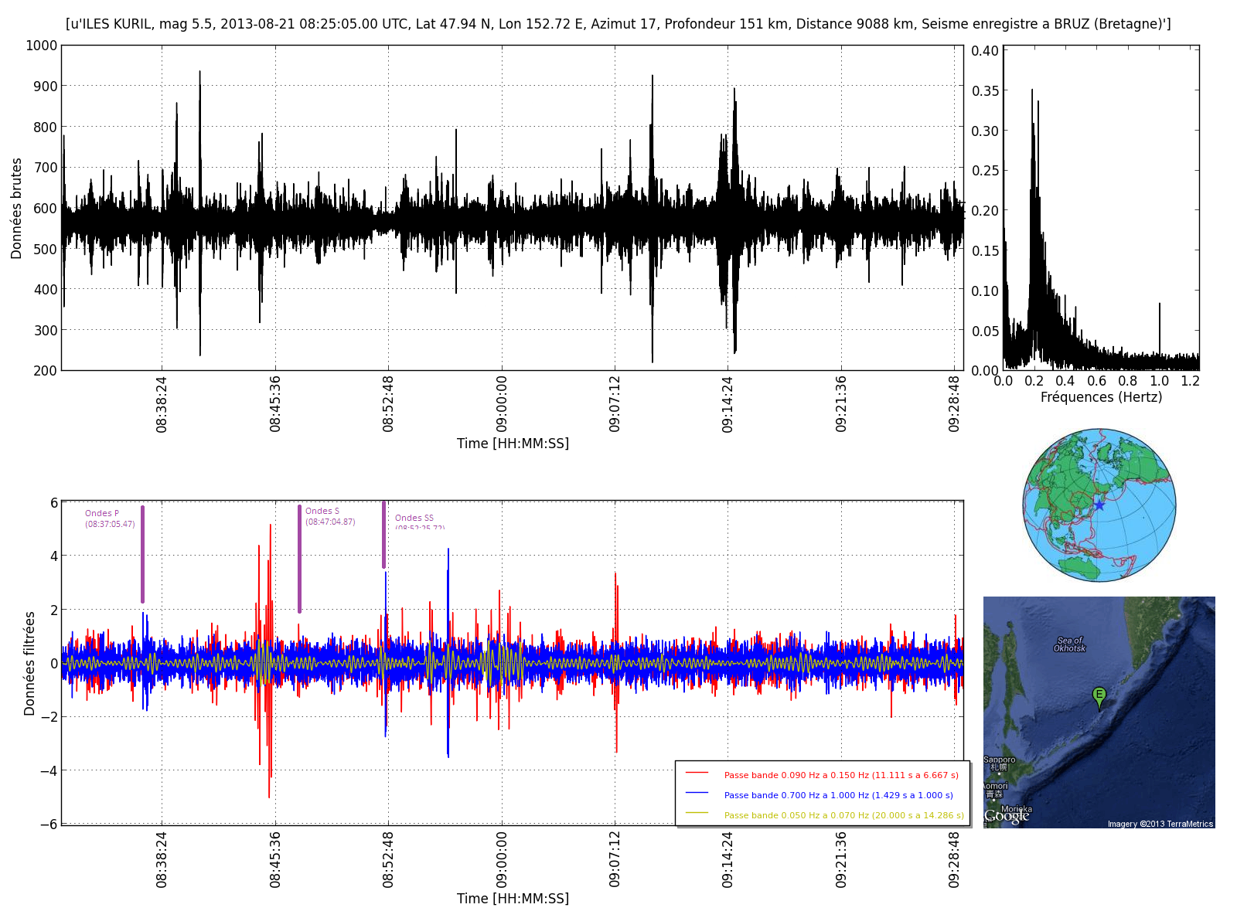Viewport: 1237px width, 918px height.
Task: Click the Ondes S (08:47:04.87) text label
Action: (330, 516)
